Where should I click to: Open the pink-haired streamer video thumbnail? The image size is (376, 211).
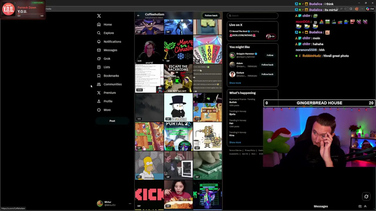tap(149, 49)
